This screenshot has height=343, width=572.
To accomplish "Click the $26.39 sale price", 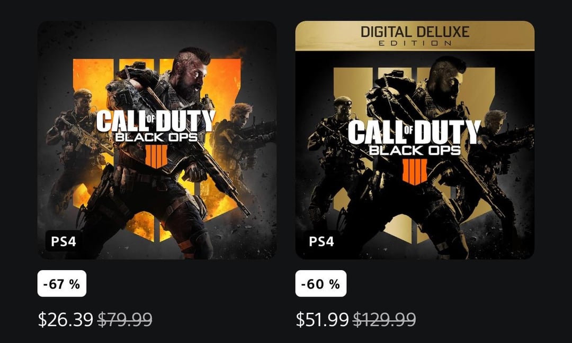I will pos(66,319).
